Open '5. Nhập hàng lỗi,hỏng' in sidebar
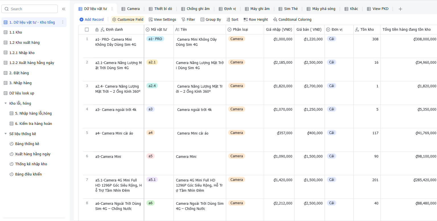Image resolution: width=437 pixels, height=221 pixels. (34, 113)
